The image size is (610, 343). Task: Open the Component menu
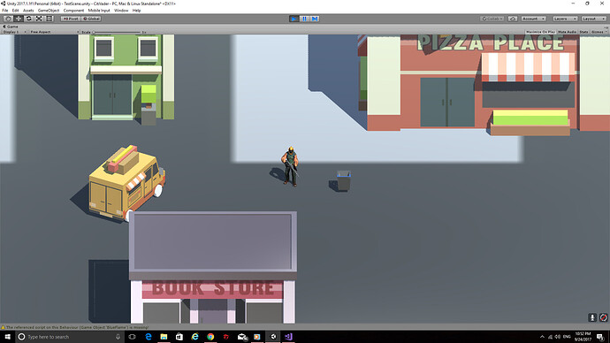[73, 11]
